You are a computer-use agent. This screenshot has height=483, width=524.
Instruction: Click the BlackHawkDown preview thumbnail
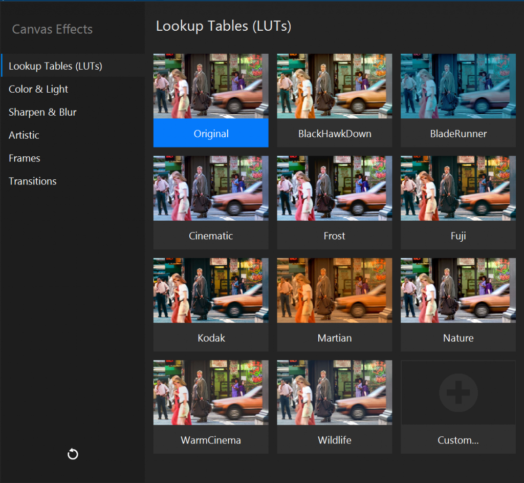click(335, 86)
